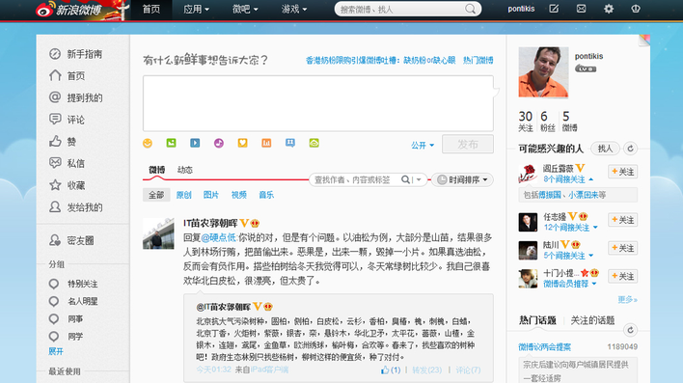Open the 时间排序 sort dropdown
Viewport: 683px width, 383px height.
point(462,179)
